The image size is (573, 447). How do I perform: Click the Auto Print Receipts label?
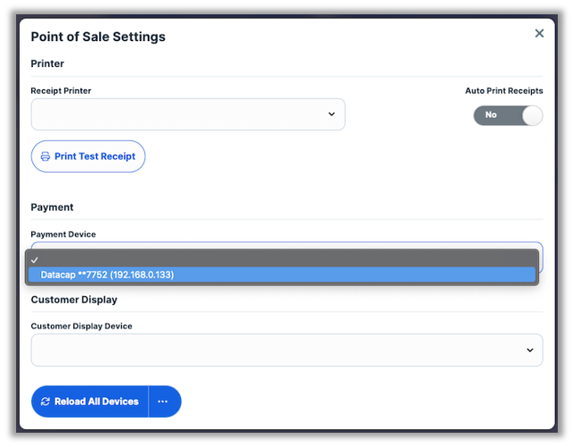click(503, 91)
